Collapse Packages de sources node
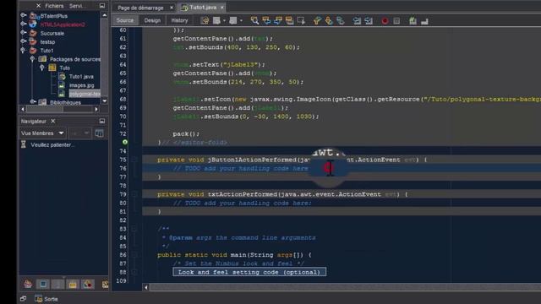Viewport: 541px width, 304px height. pyautogui.click(x=32, y=59)
